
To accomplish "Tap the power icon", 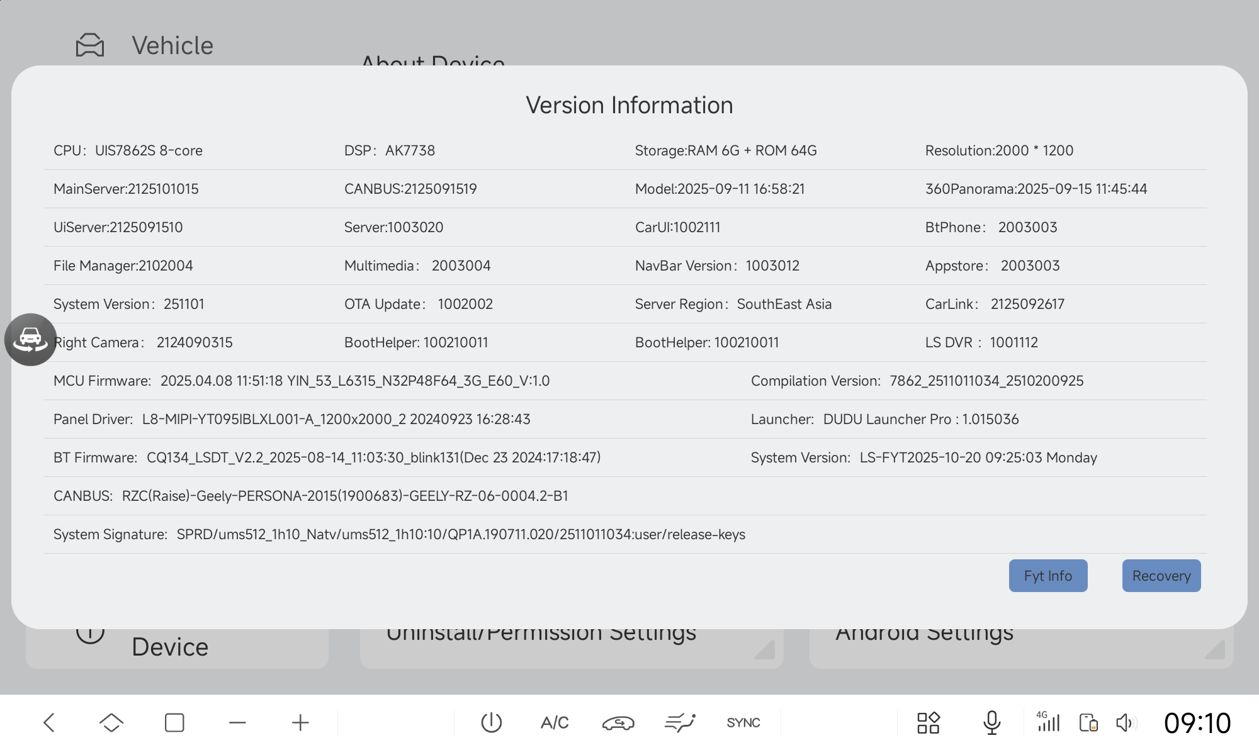I will click(x=491, y=722).
